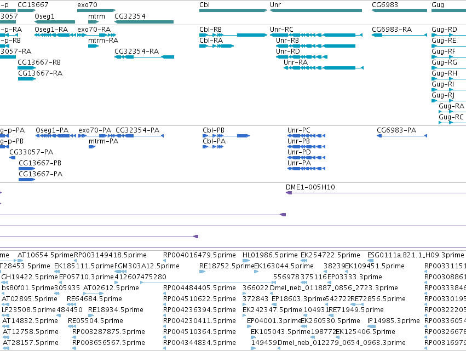
Task: Click the CG33057-PA protein label
Action: click(31, 152)
